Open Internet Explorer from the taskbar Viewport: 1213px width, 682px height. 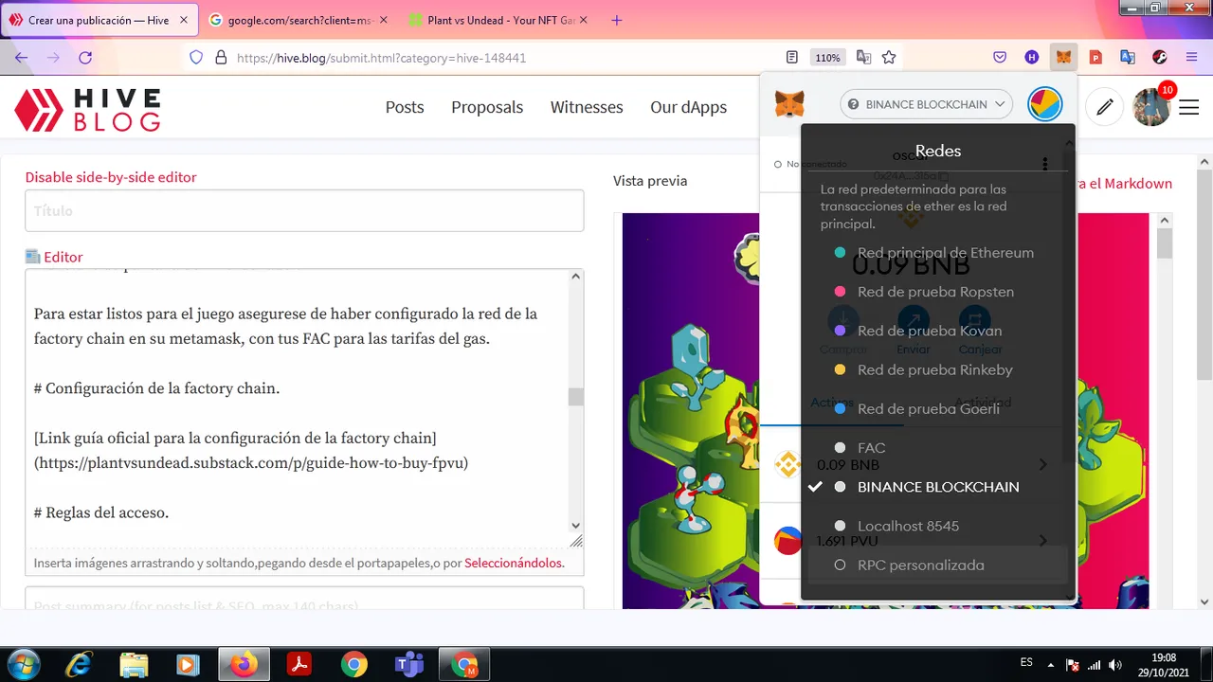[79, 665]
